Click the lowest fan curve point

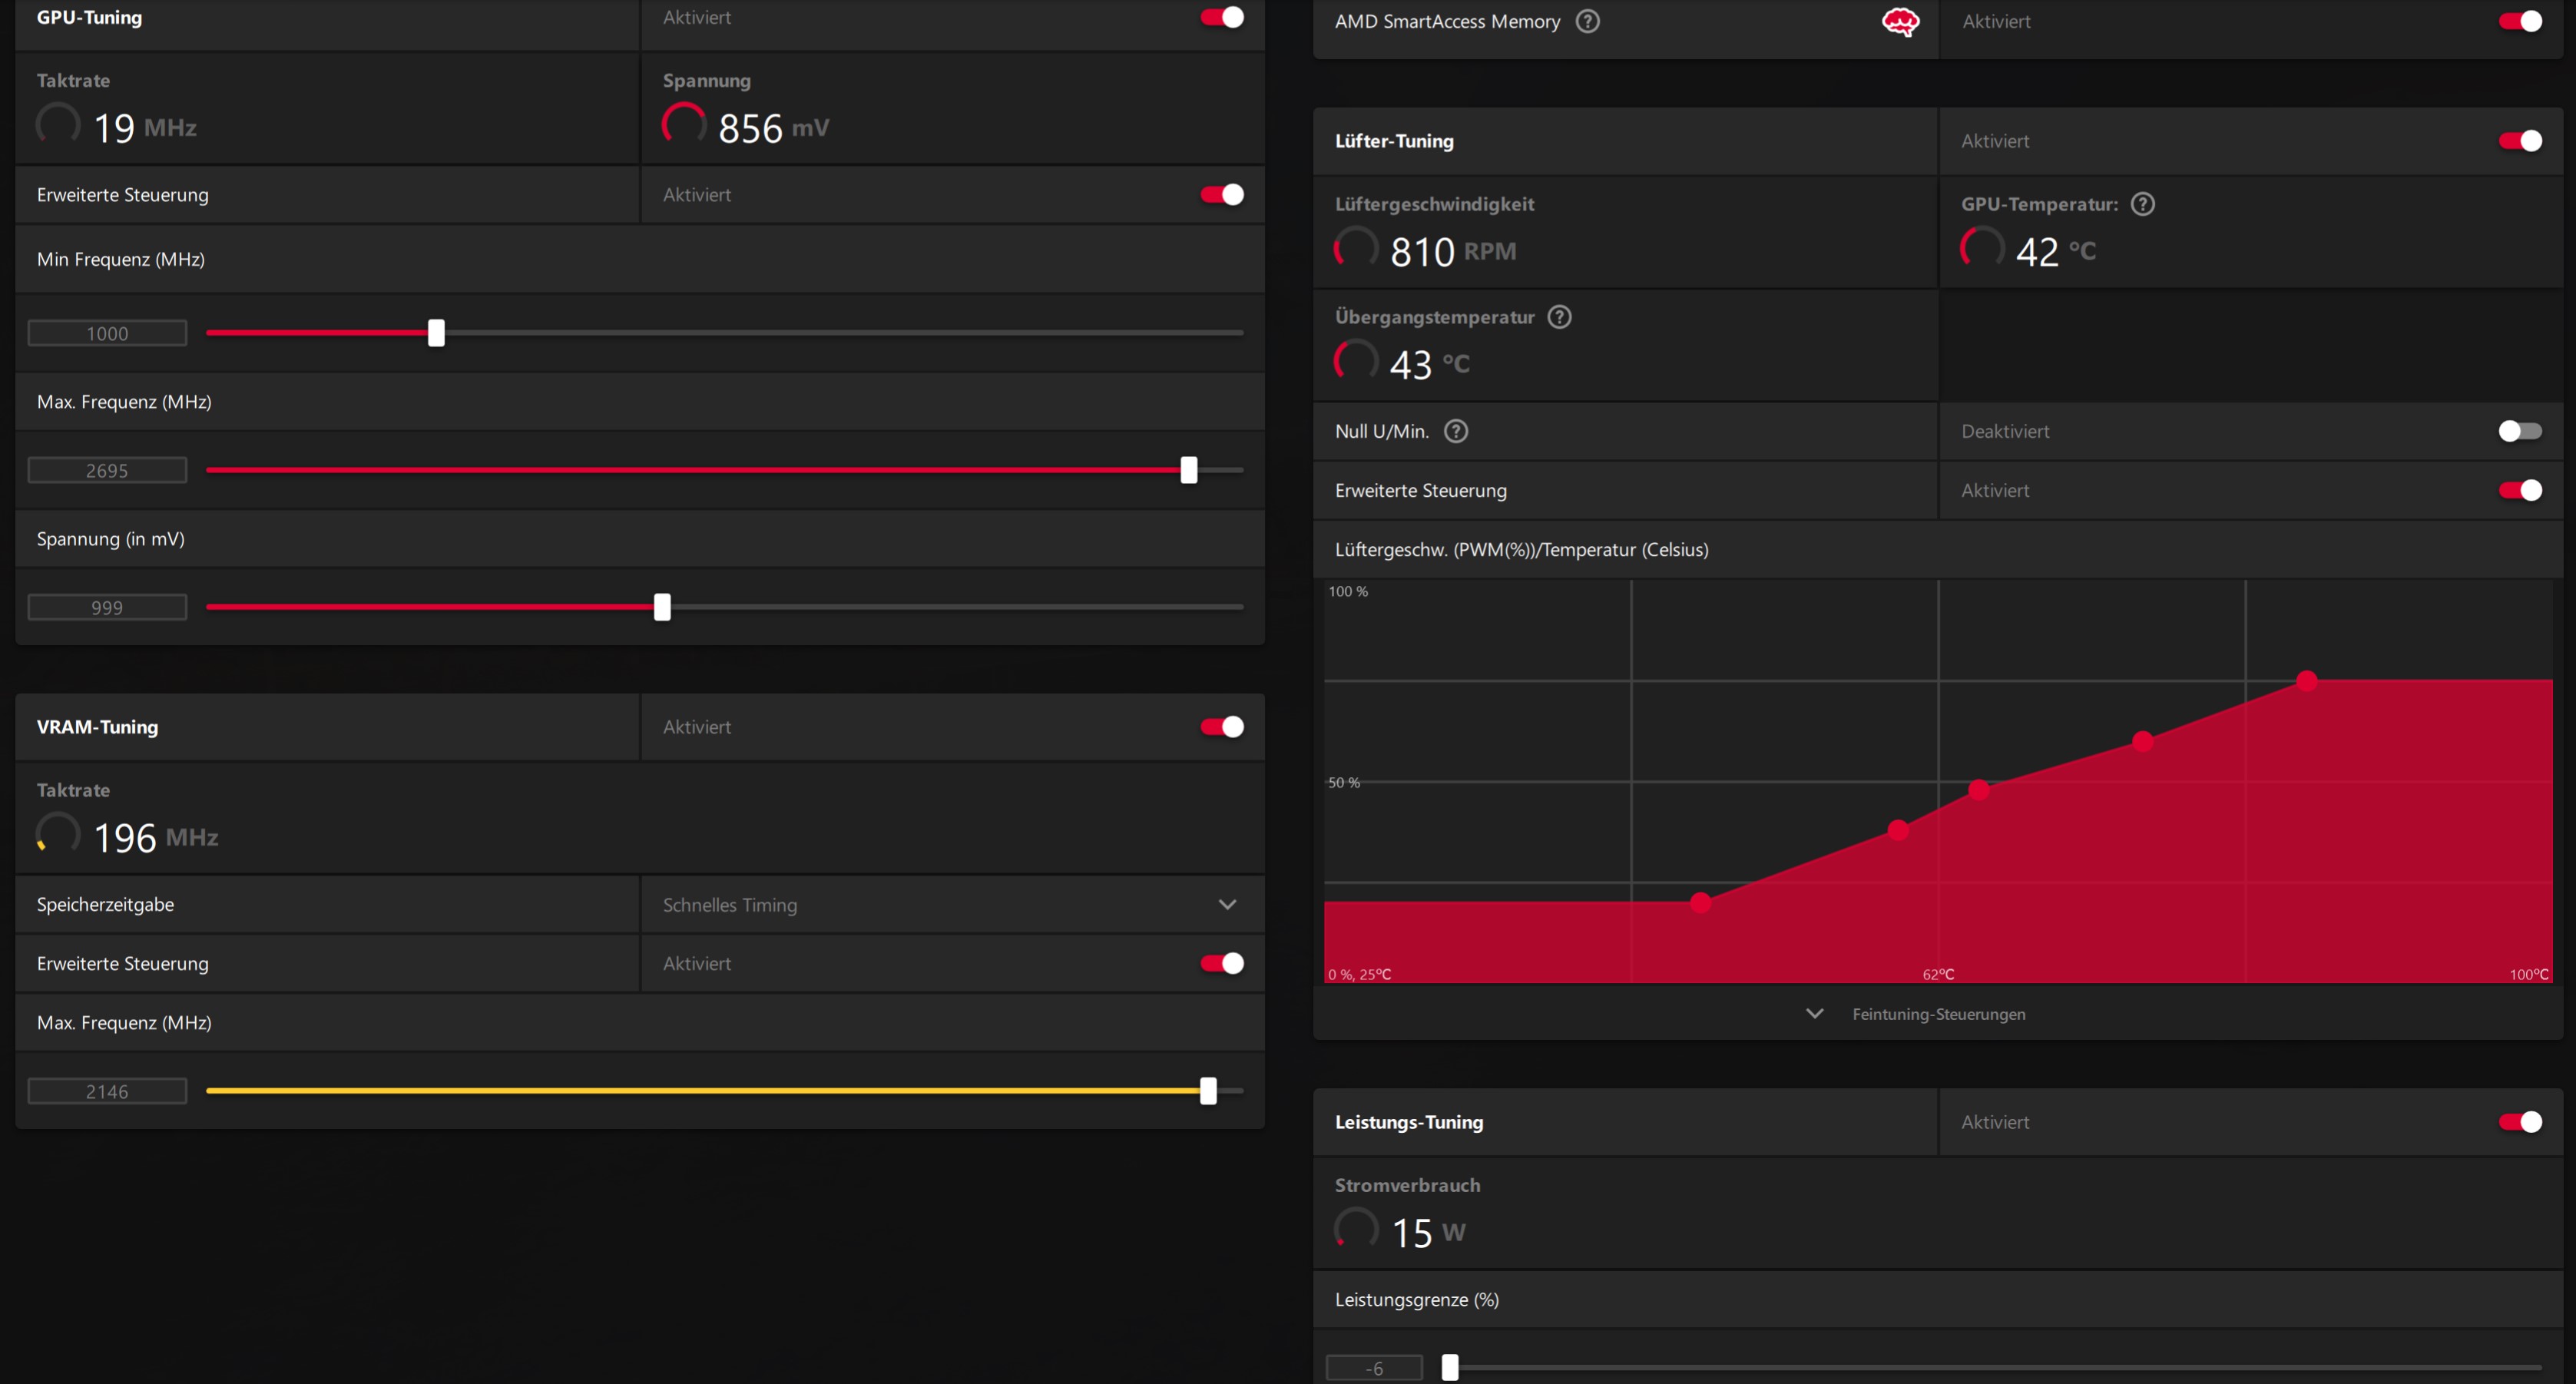point(1700,902)
